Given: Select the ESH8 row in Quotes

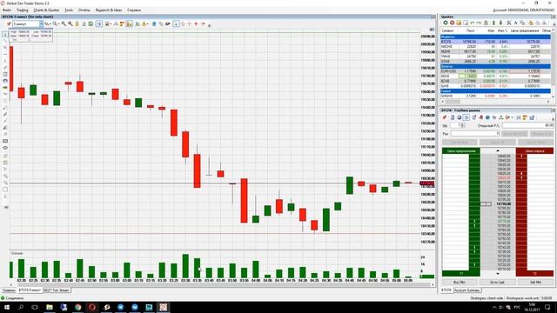Looking at the screenshot, I should tap(495, 62).
